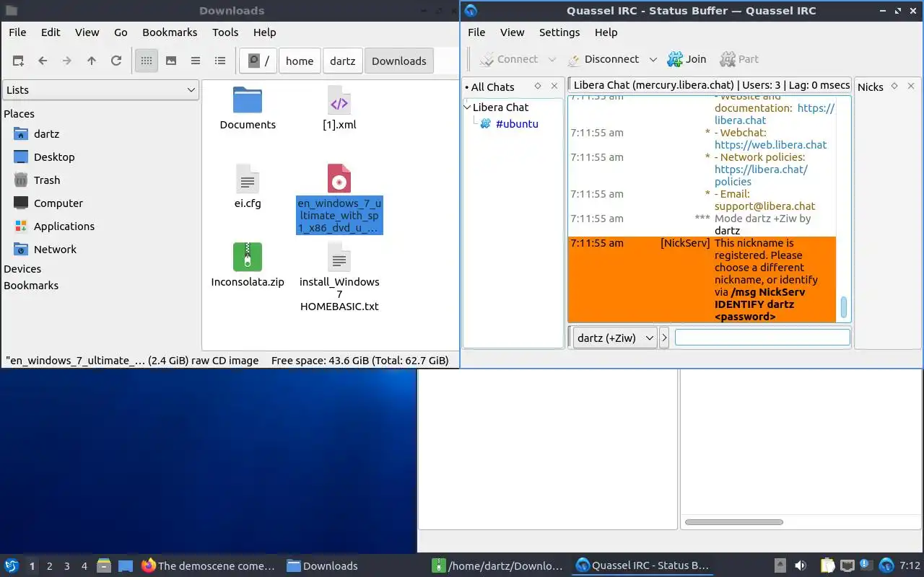Open the Bookmarks menu in file manager
Viewport: 924px width, 577px height.
click(170, 32)
